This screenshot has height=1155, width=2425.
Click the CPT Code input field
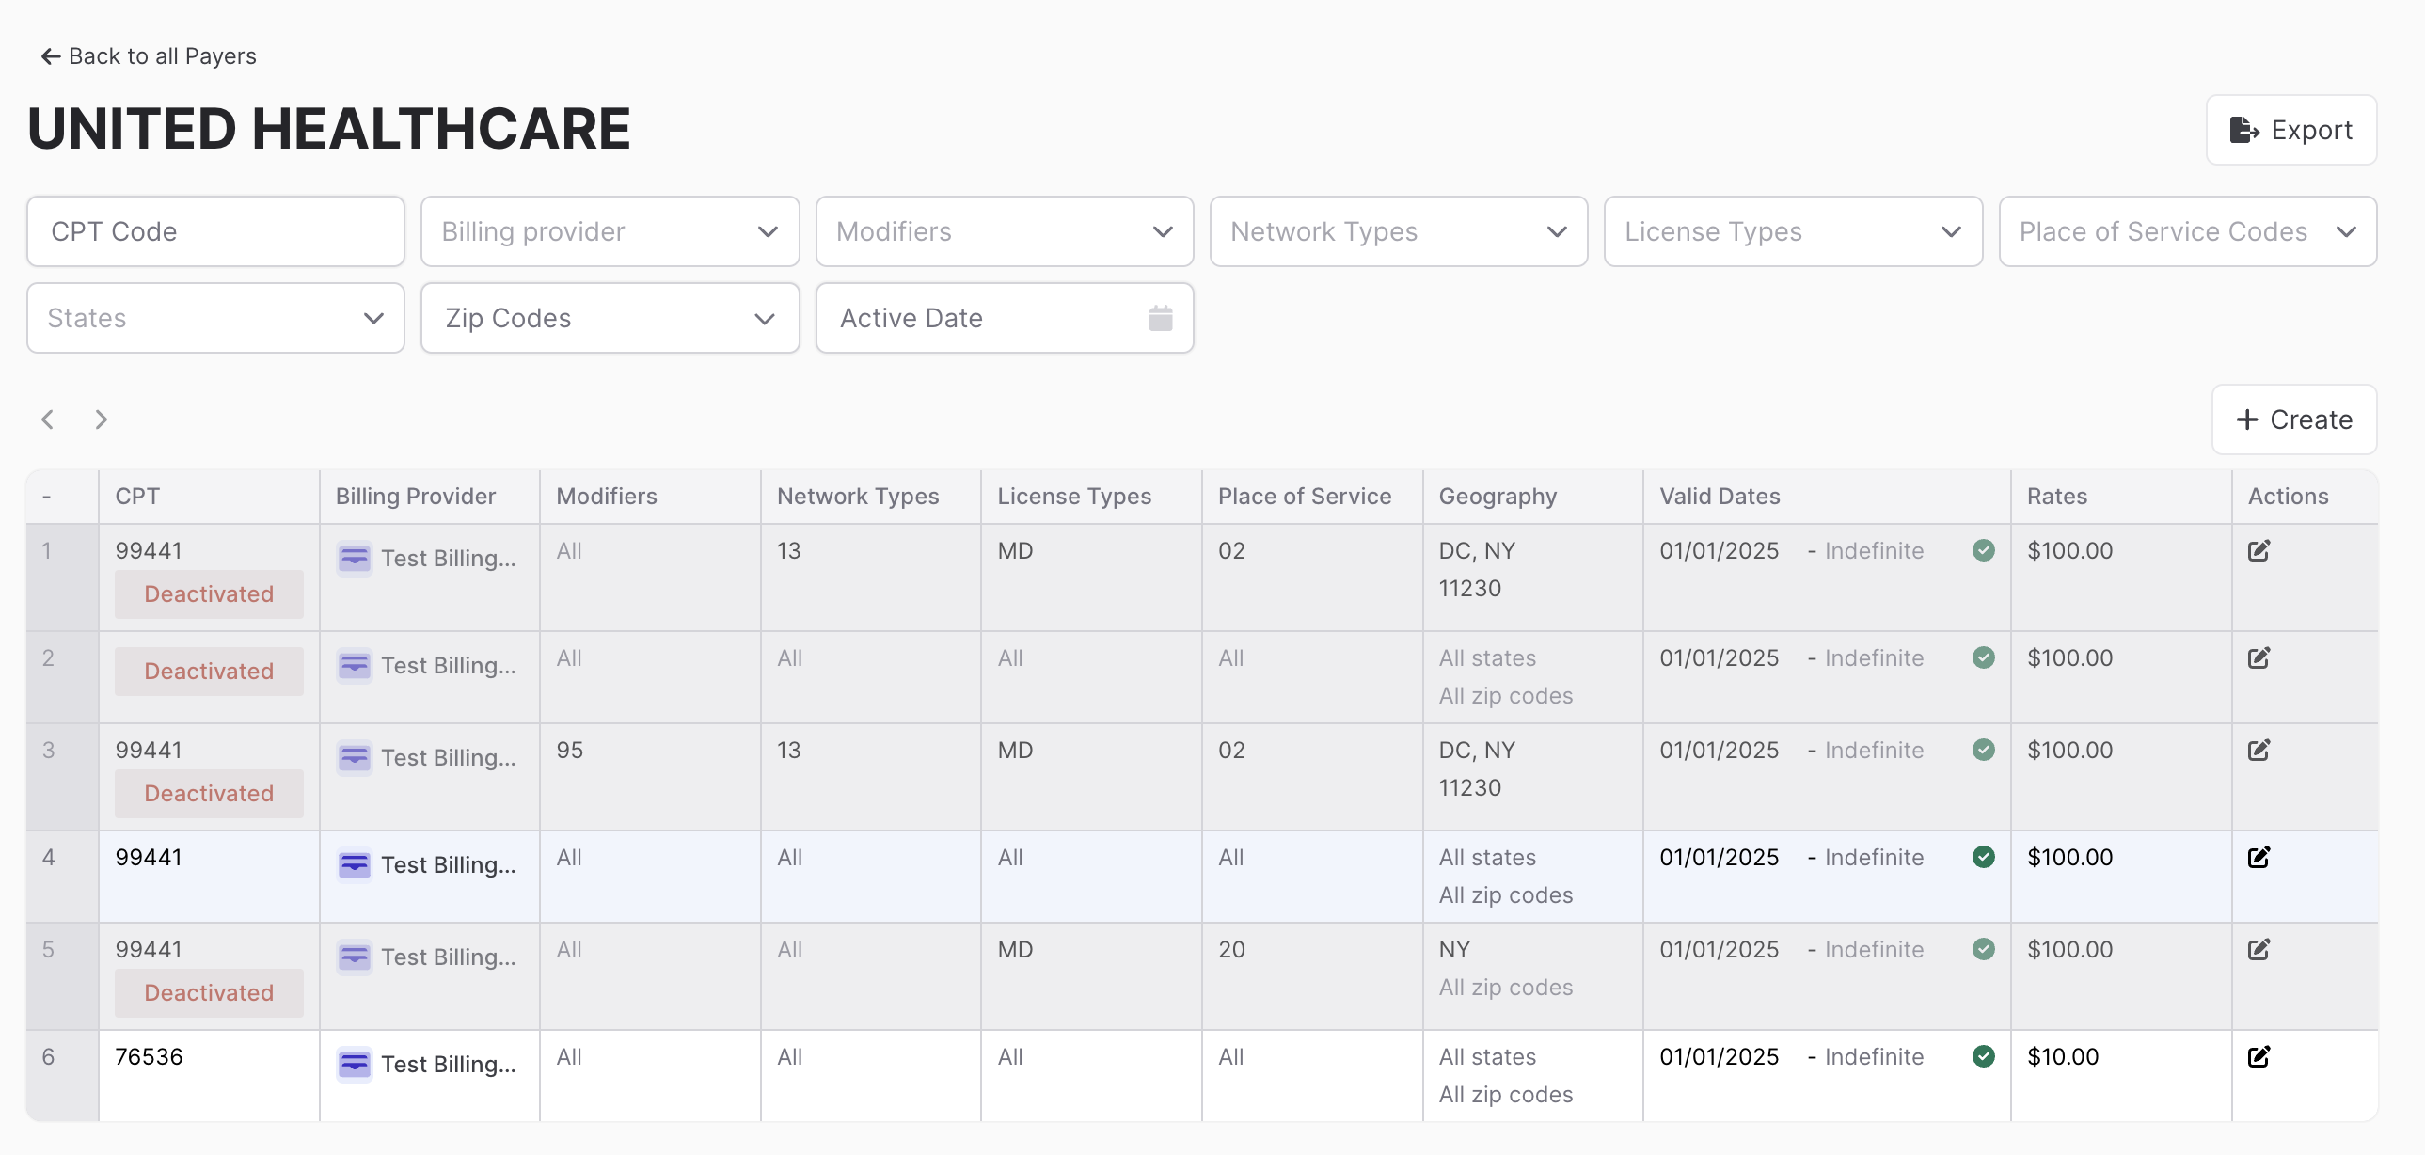[x=215, y=231]
